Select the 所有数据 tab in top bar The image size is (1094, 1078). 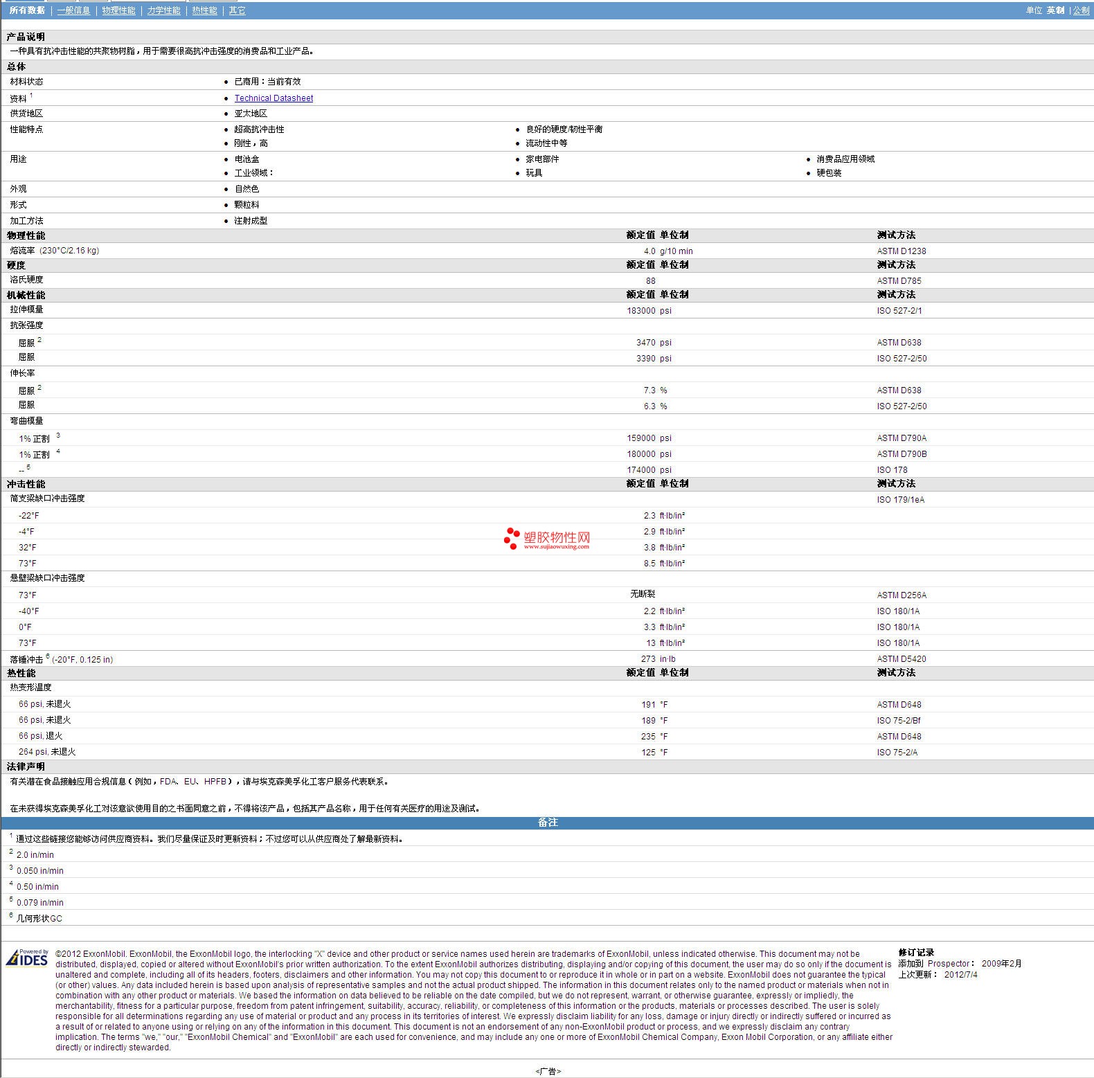(27, 10)
